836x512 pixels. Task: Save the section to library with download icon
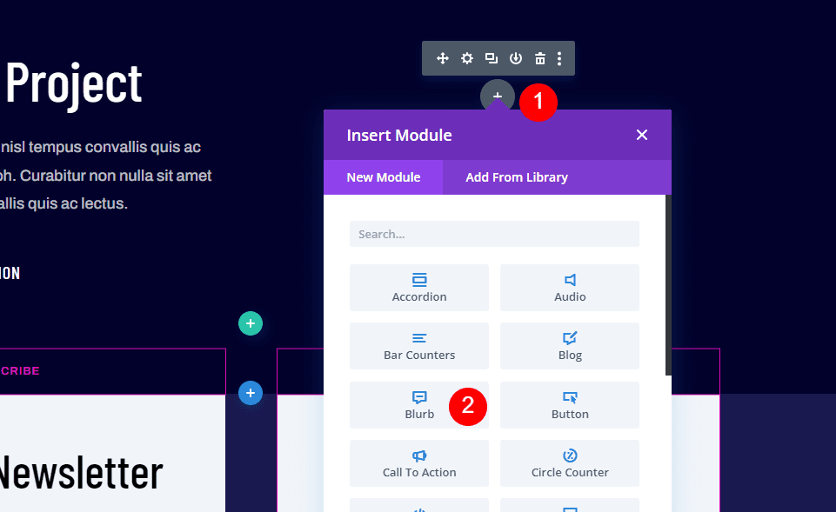click(515, 58)
